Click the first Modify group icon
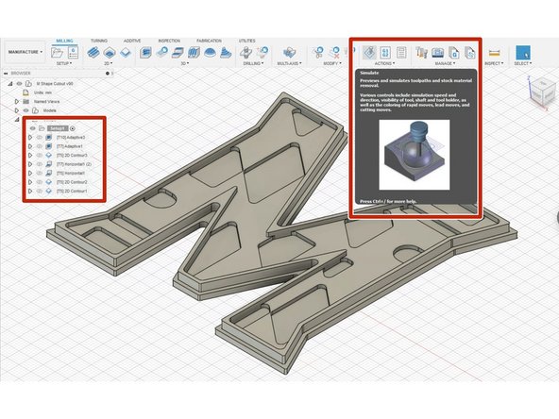 318,53
